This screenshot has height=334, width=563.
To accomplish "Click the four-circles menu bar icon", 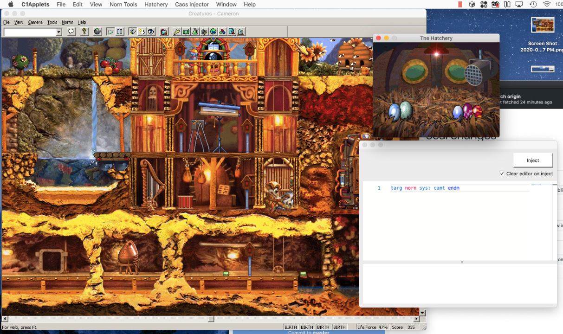I will click(x=484, y=5).
